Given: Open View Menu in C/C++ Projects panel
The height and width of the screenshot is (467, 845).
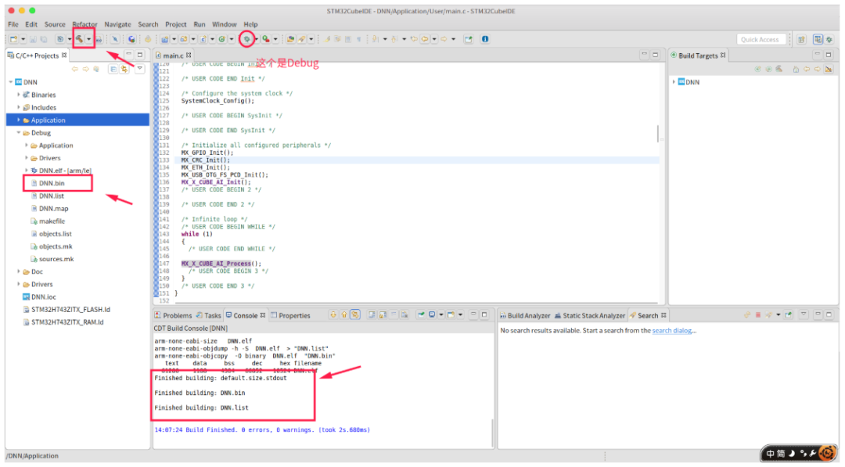Looking at the screenshot, I should pyautogui.click(x=139, y=69).
